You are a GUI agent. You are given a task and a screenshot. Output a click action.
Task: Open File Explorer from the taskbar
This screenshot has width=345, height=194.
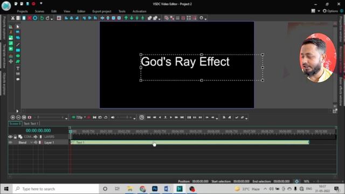[130, 189]
